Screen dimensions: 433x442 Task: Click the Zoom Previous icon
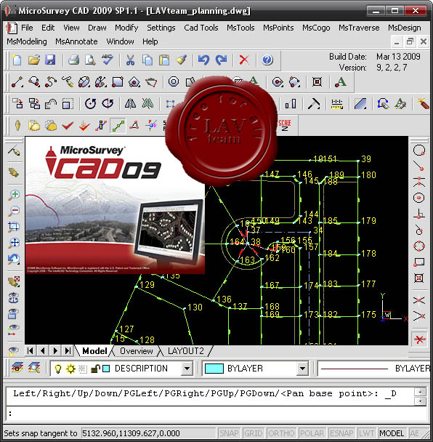[14, 259]
